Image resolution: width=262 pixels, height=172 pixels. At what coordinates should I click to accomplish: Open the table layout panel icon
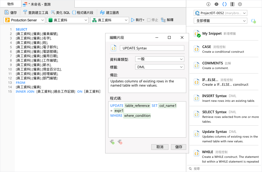tap(232, 4)
